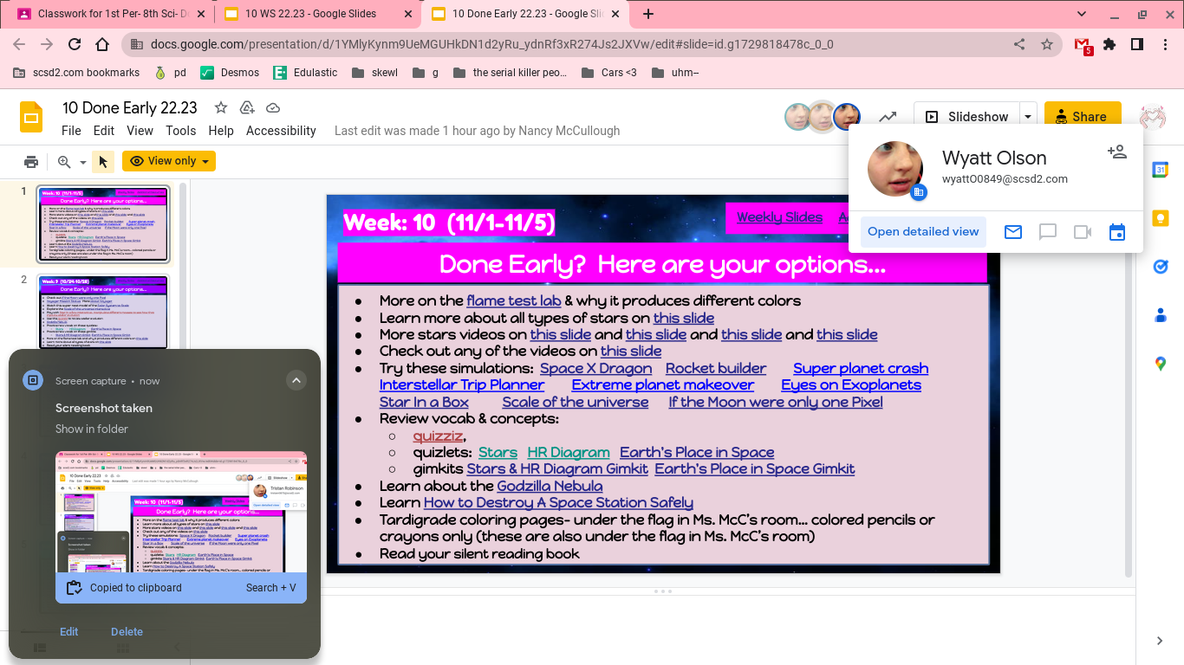
Task: Open the Space X Dragon simulation link
Action: (x=596, y=368)
